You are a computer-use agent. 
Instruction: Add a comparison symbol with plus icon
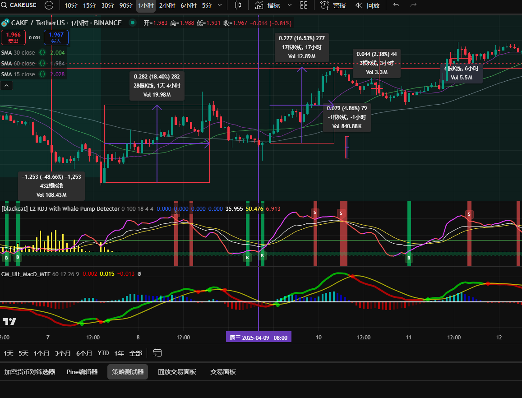(x=49, y=5)
